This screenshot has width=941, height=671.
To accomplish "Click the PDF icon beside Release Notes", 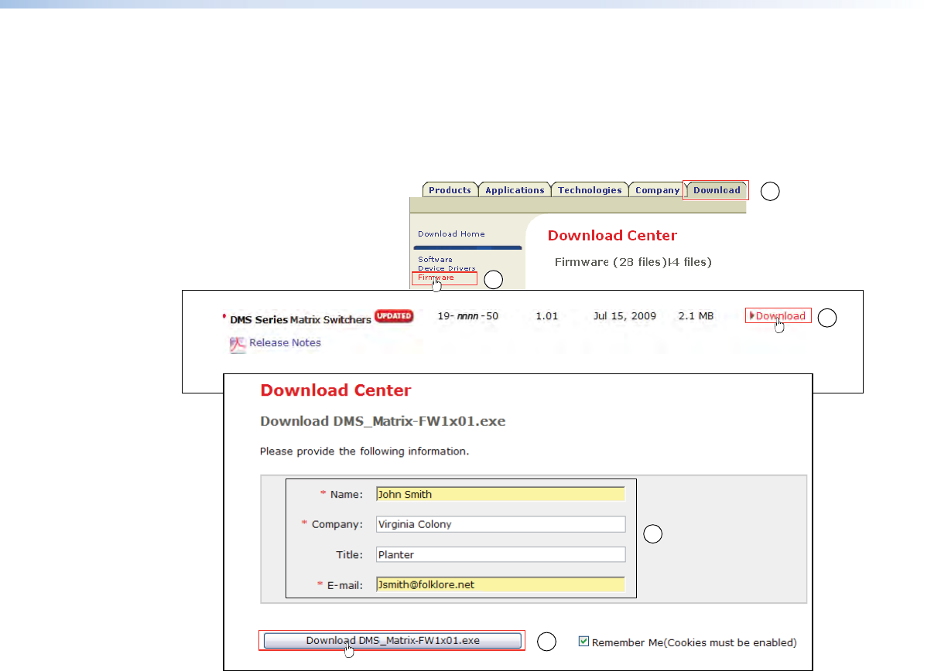I will (x=238, y=344).
